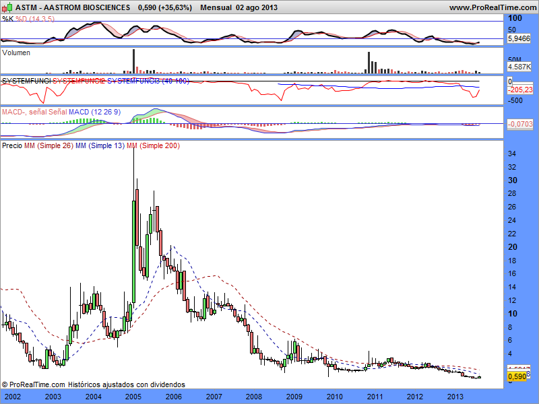Click the %D (14 3 5) indicator label
The height and width of the screenshot is (404, 539).
coord(35,19)
